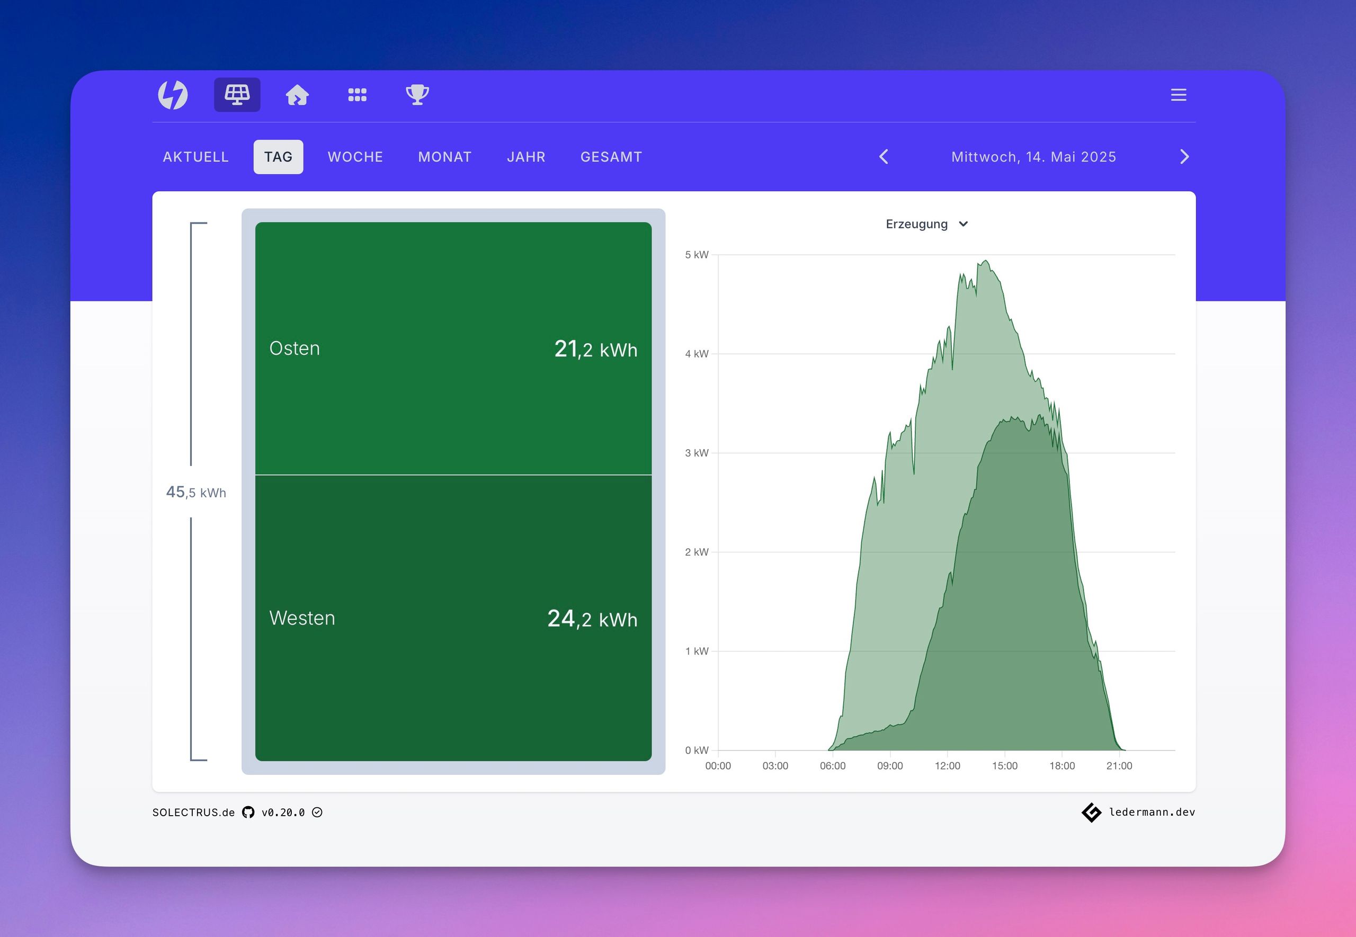Open the hamburger menu
This screenshot has height=937, width=1356.
[x=1178, y=95]
